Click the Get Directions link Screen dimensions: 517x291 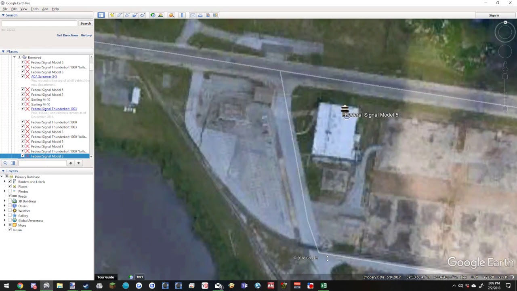pyautogui.click(x=67, y=35)
